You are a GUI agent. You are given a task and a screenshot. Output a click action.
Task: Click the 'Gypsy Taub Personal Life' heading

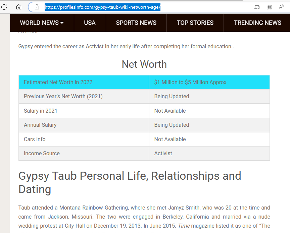coord(130,183)
